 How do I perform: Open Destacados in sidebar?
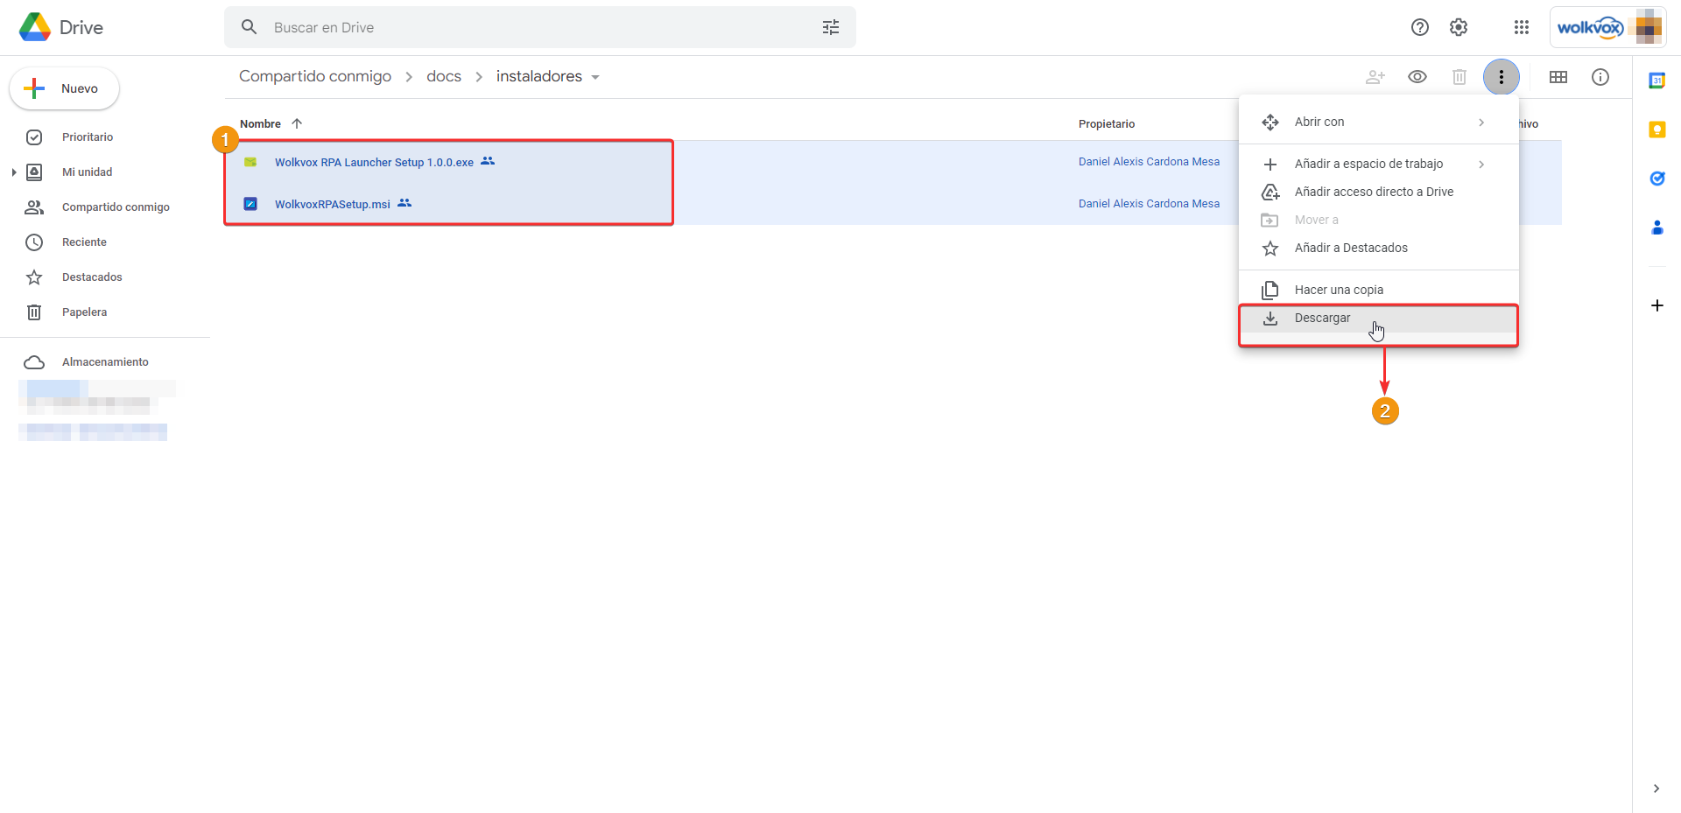[92, 277]
